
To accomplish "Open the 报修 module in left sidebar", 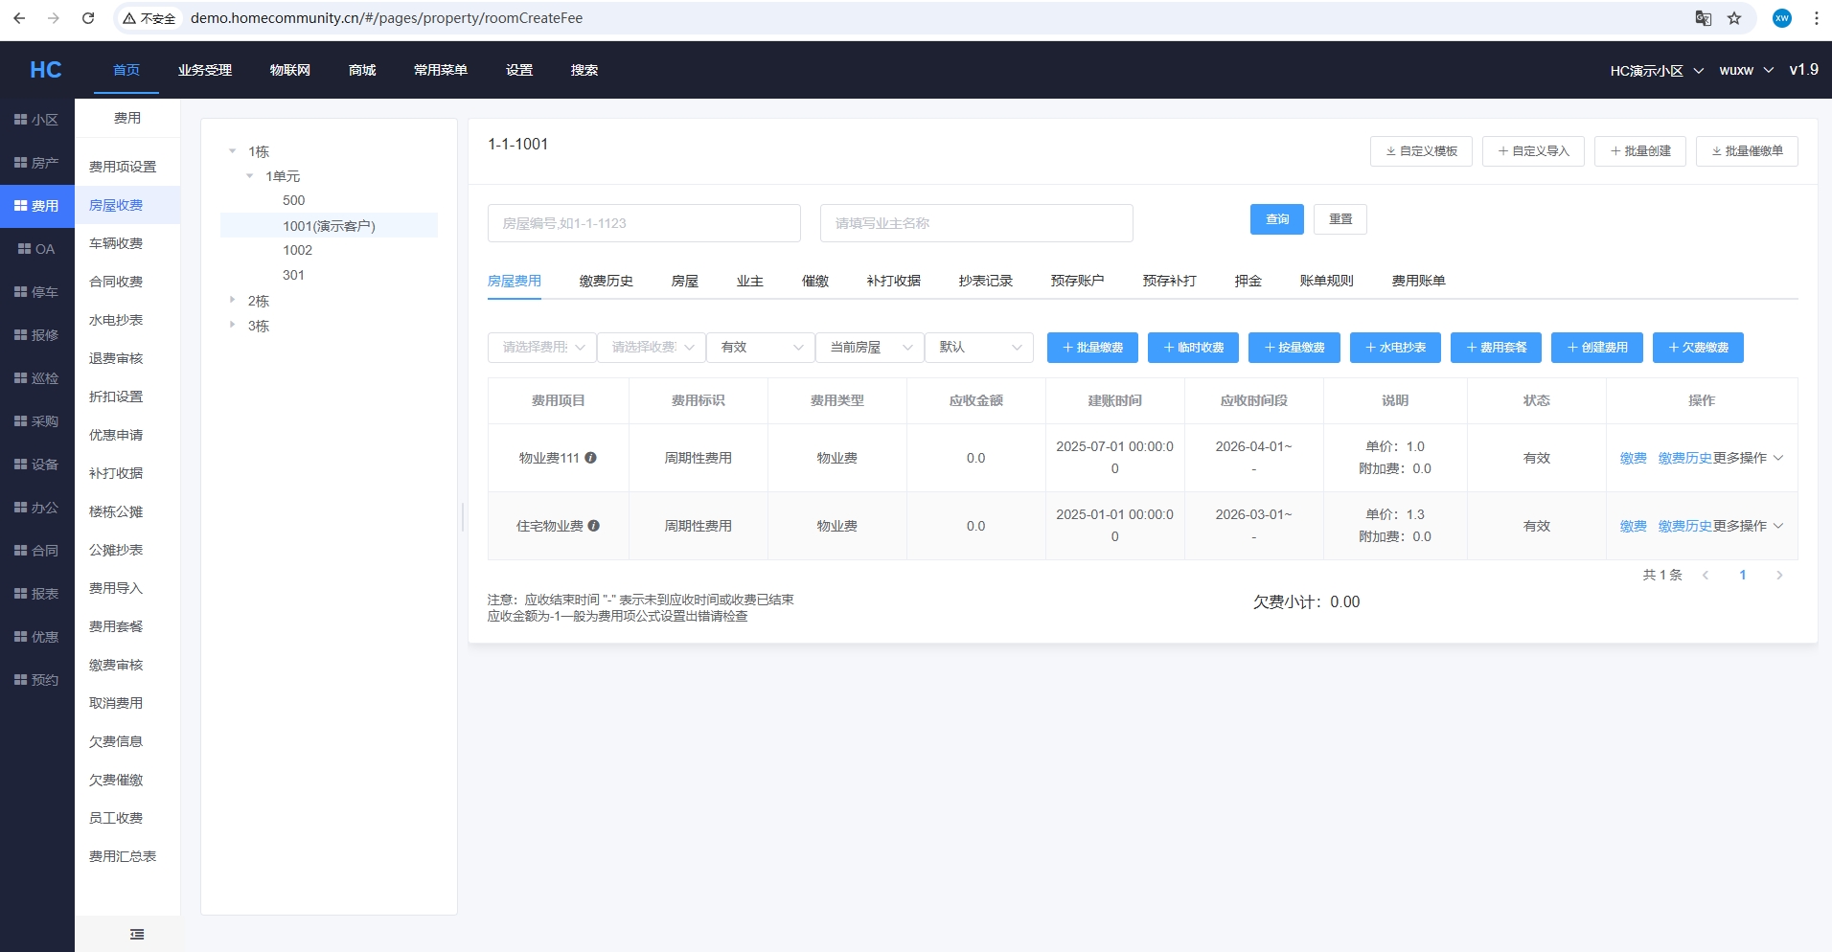I will (36, 335).
